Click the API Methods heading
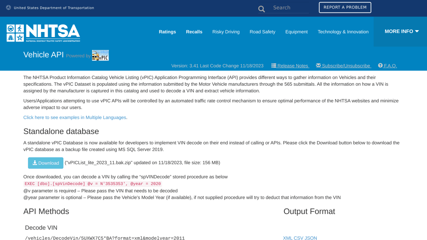Viewport: 427px width, 240px height. pos(46,211)
